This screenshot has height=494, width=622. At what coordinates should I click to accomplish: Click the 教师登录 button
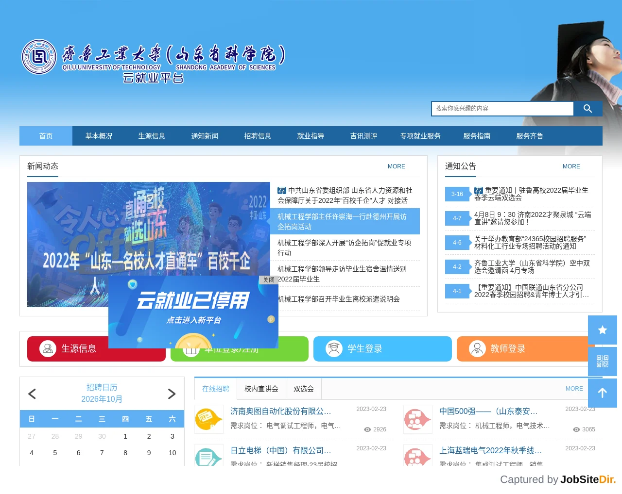tap(526, 349)
